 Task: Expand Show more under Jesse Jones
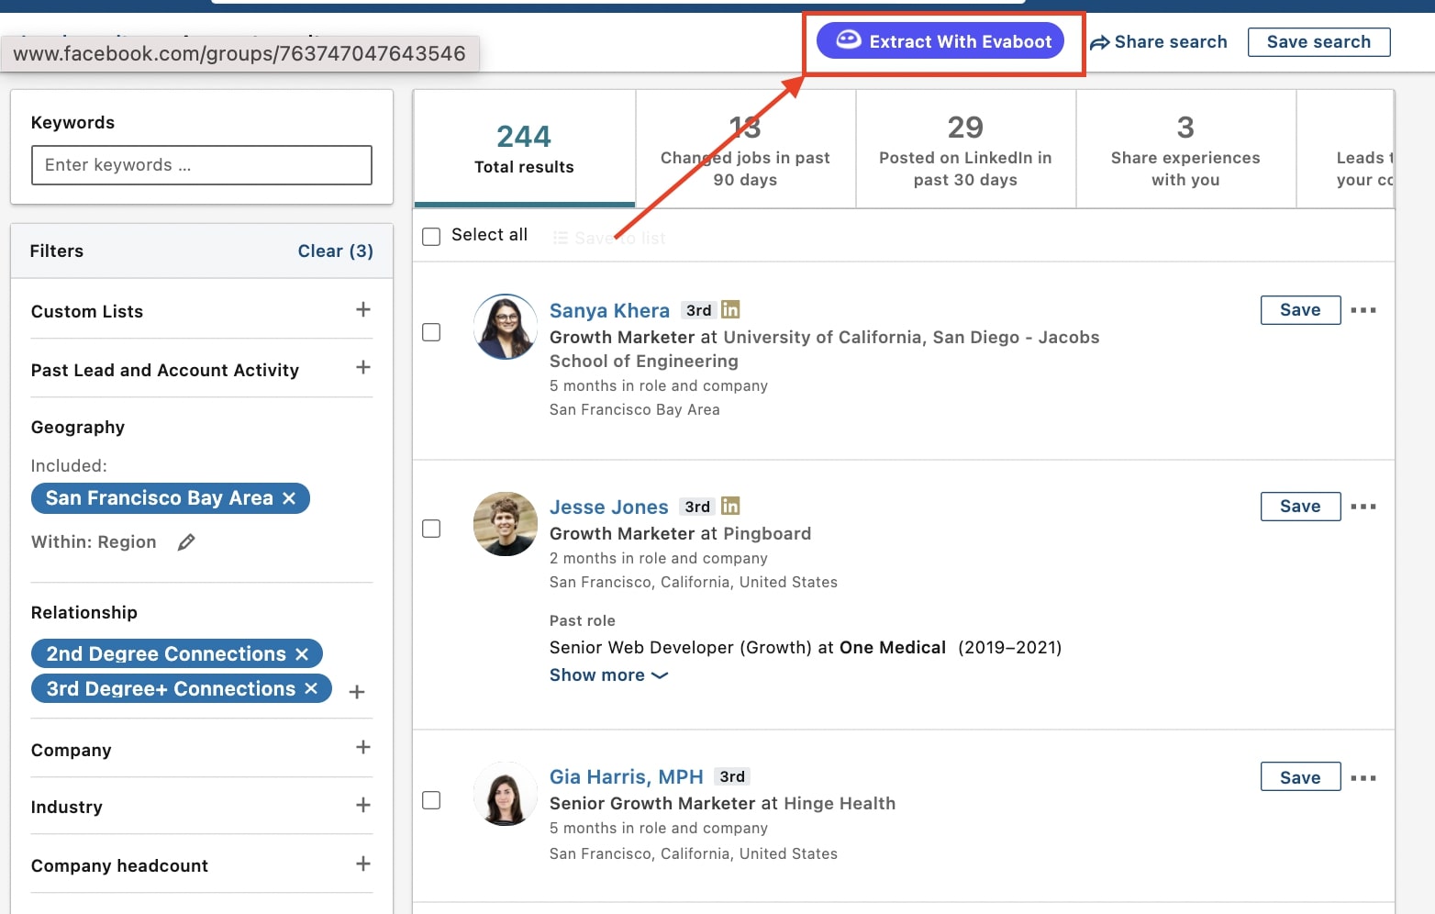608,675
